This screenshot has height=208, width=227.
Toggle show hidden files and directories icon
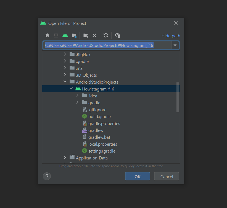[118, 35]
